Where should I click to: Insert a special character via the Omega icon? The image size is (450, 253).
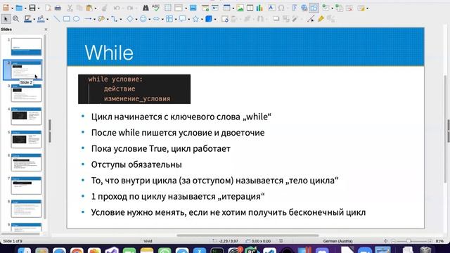coord(281,8)
